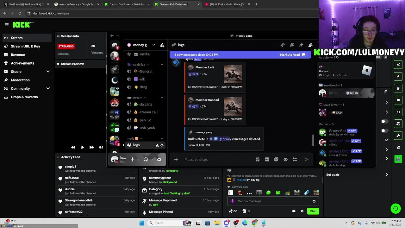Viewport: 405px width, 228px height.
Task: Show pinned messages in logs
Action: point(301,45)
